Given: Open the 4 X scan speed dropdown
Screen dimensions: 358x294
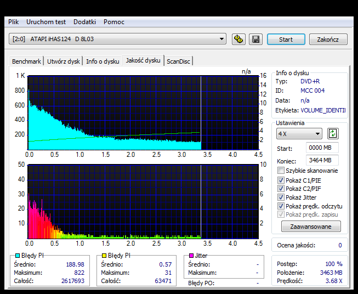Looking at the screenshot, I should (x=299, y=134).
